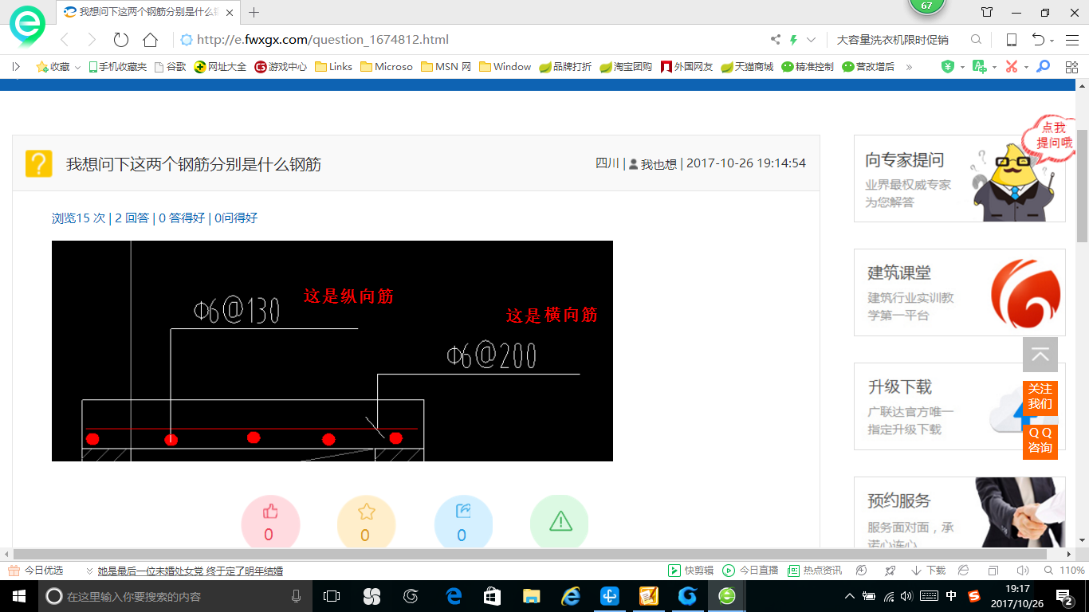Click the skin shirt icon in the title bar
Viewport: 1089px width, 612px height.
click(x=987, y=12)
